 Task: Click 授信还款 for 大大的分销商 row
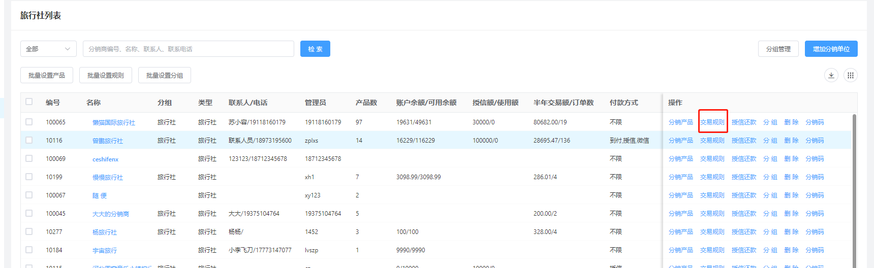click(x=743, y=214)
